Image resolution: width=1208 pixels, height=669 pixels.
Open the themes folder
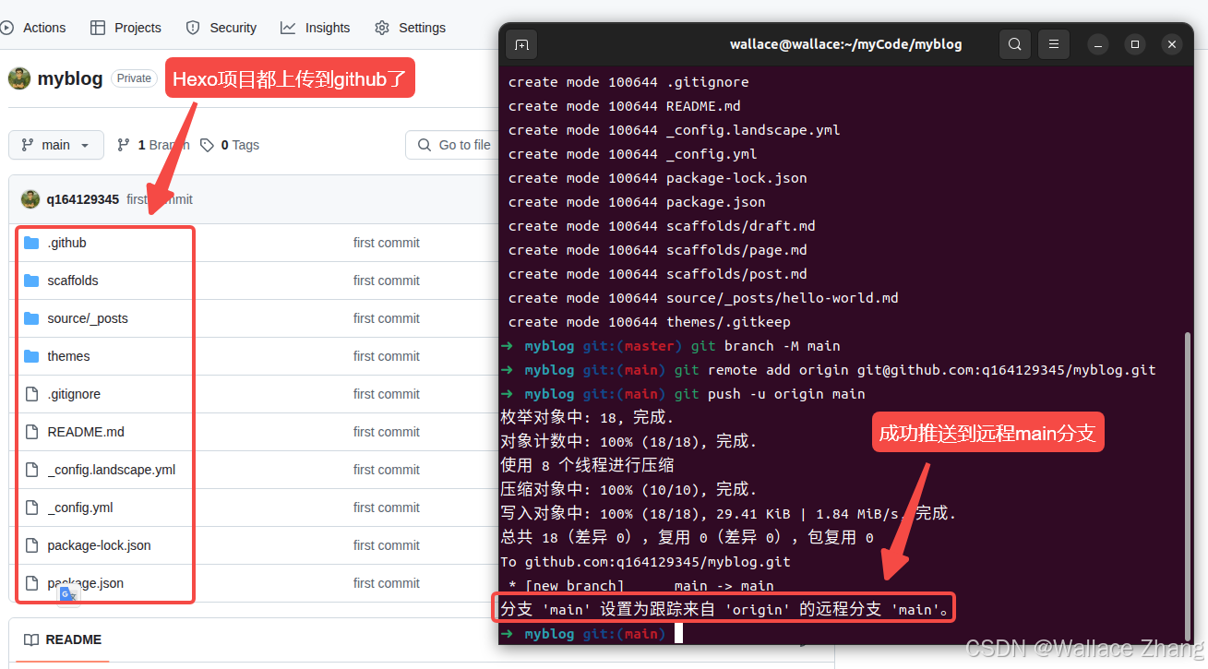coord(68,356)
